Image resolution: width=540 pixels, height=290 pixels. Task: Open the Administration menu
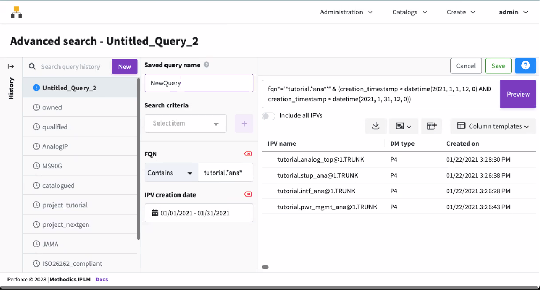point(346,12)
